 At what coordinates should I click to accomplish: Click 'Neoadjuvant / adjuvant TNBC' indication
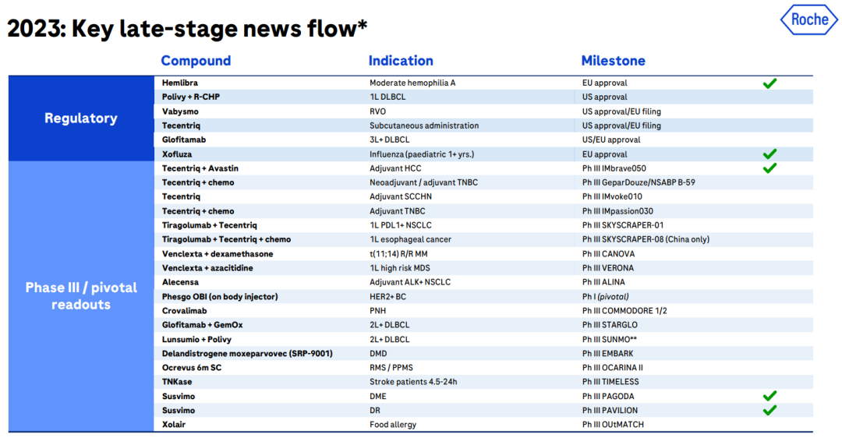click(x=423, y=182)
